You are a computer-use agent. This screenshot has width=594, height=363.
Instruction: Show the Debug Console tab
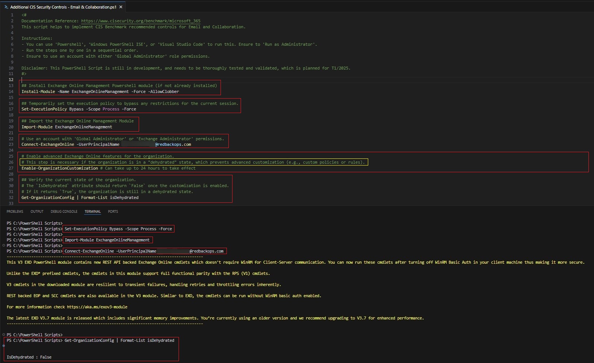point(64,211)
